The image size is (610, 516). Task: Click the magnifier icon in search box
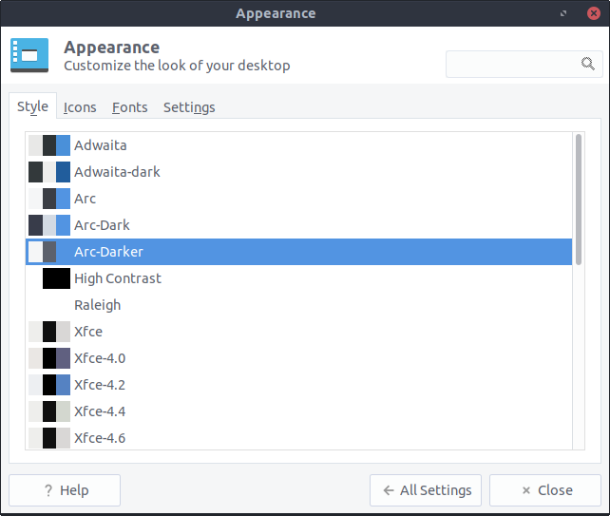point(587,64)
